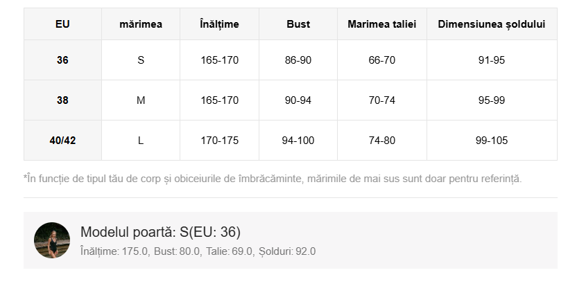Click the 70-74 waist measurement cell

tap(382, 100)
